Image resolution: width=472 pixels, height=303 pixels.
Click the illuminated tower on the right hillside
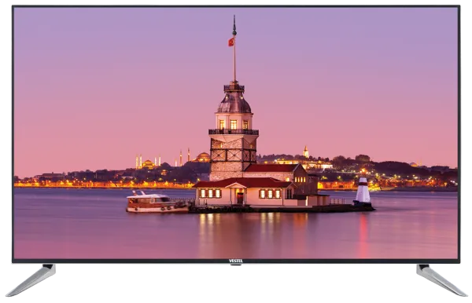pos(306,152)
